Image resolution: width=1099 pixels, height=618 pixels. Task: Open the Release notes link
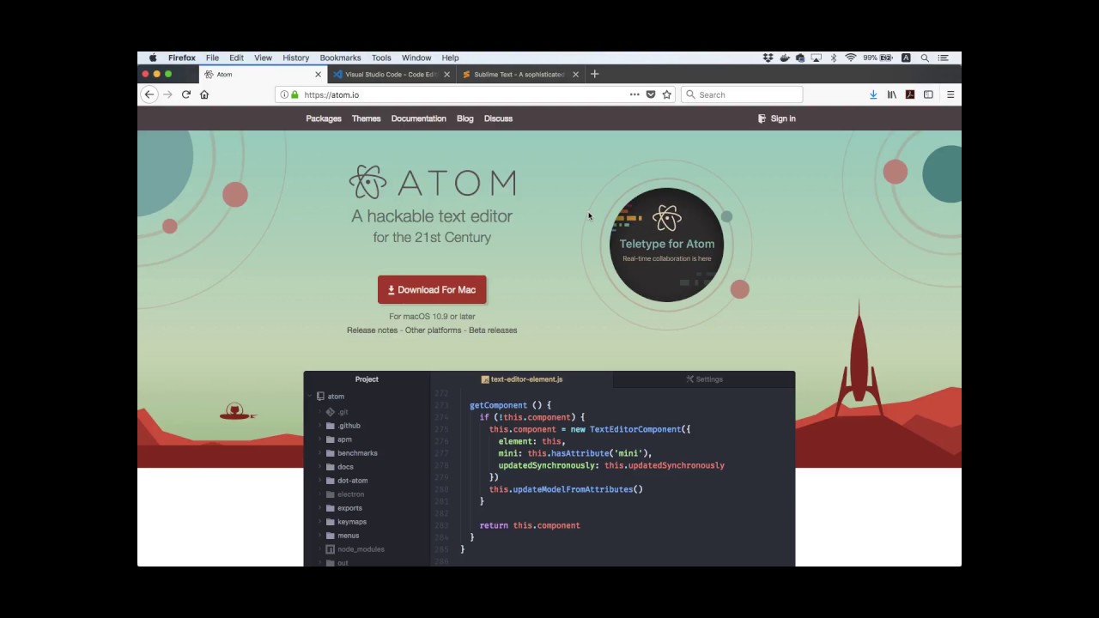pyautogui.click(x=372, y=330)
